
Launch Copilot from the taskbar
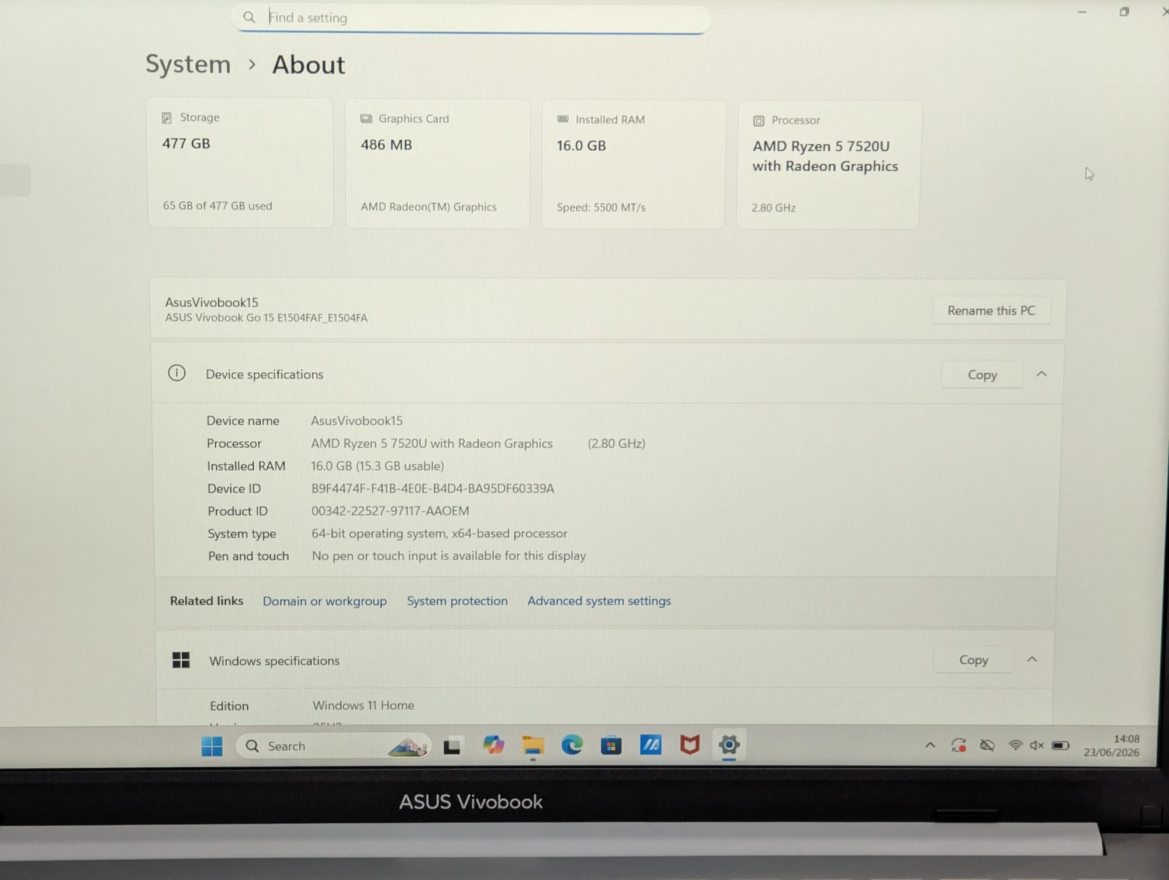493,745
